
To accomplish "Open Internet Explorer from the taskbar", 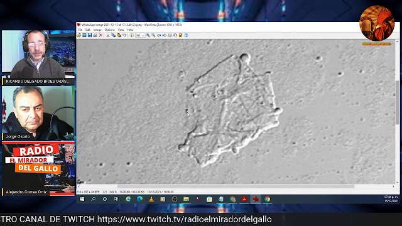I will point(128,199).
